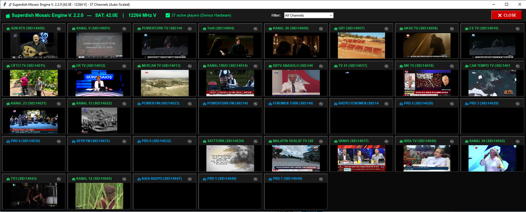Screen dimensions: 526x212
Task: Click the red CLOSE button
Action: click(x=506, y=15)
